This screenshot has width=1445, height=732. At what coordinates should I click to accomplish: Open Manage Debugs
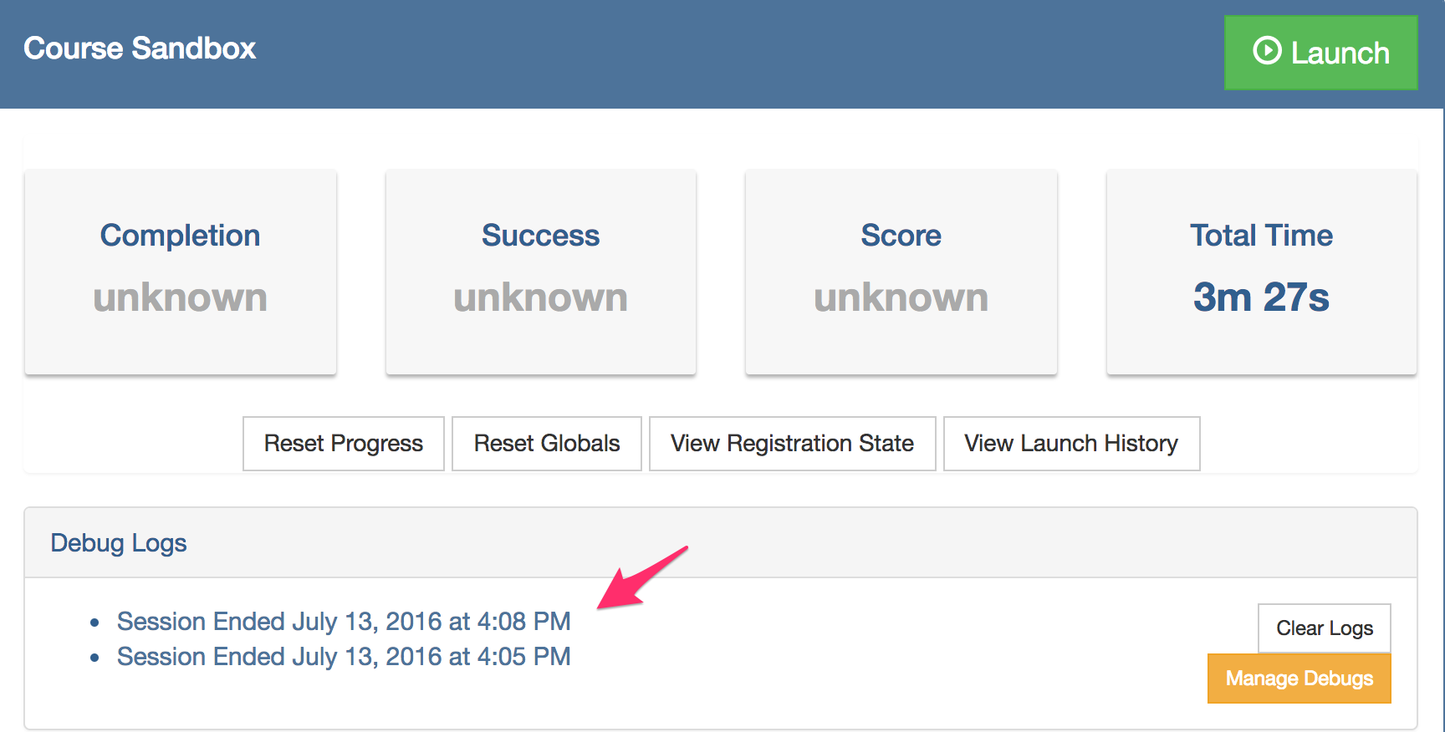click(x=1299, y=679)
